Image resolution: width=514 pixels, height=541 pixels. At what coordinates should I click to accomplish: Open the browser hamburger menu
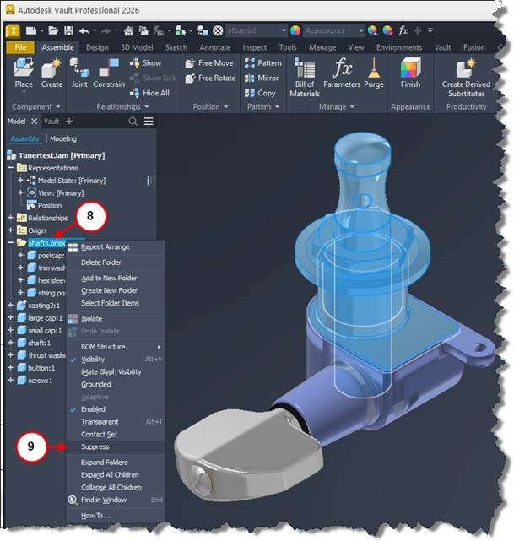[149, 122]
